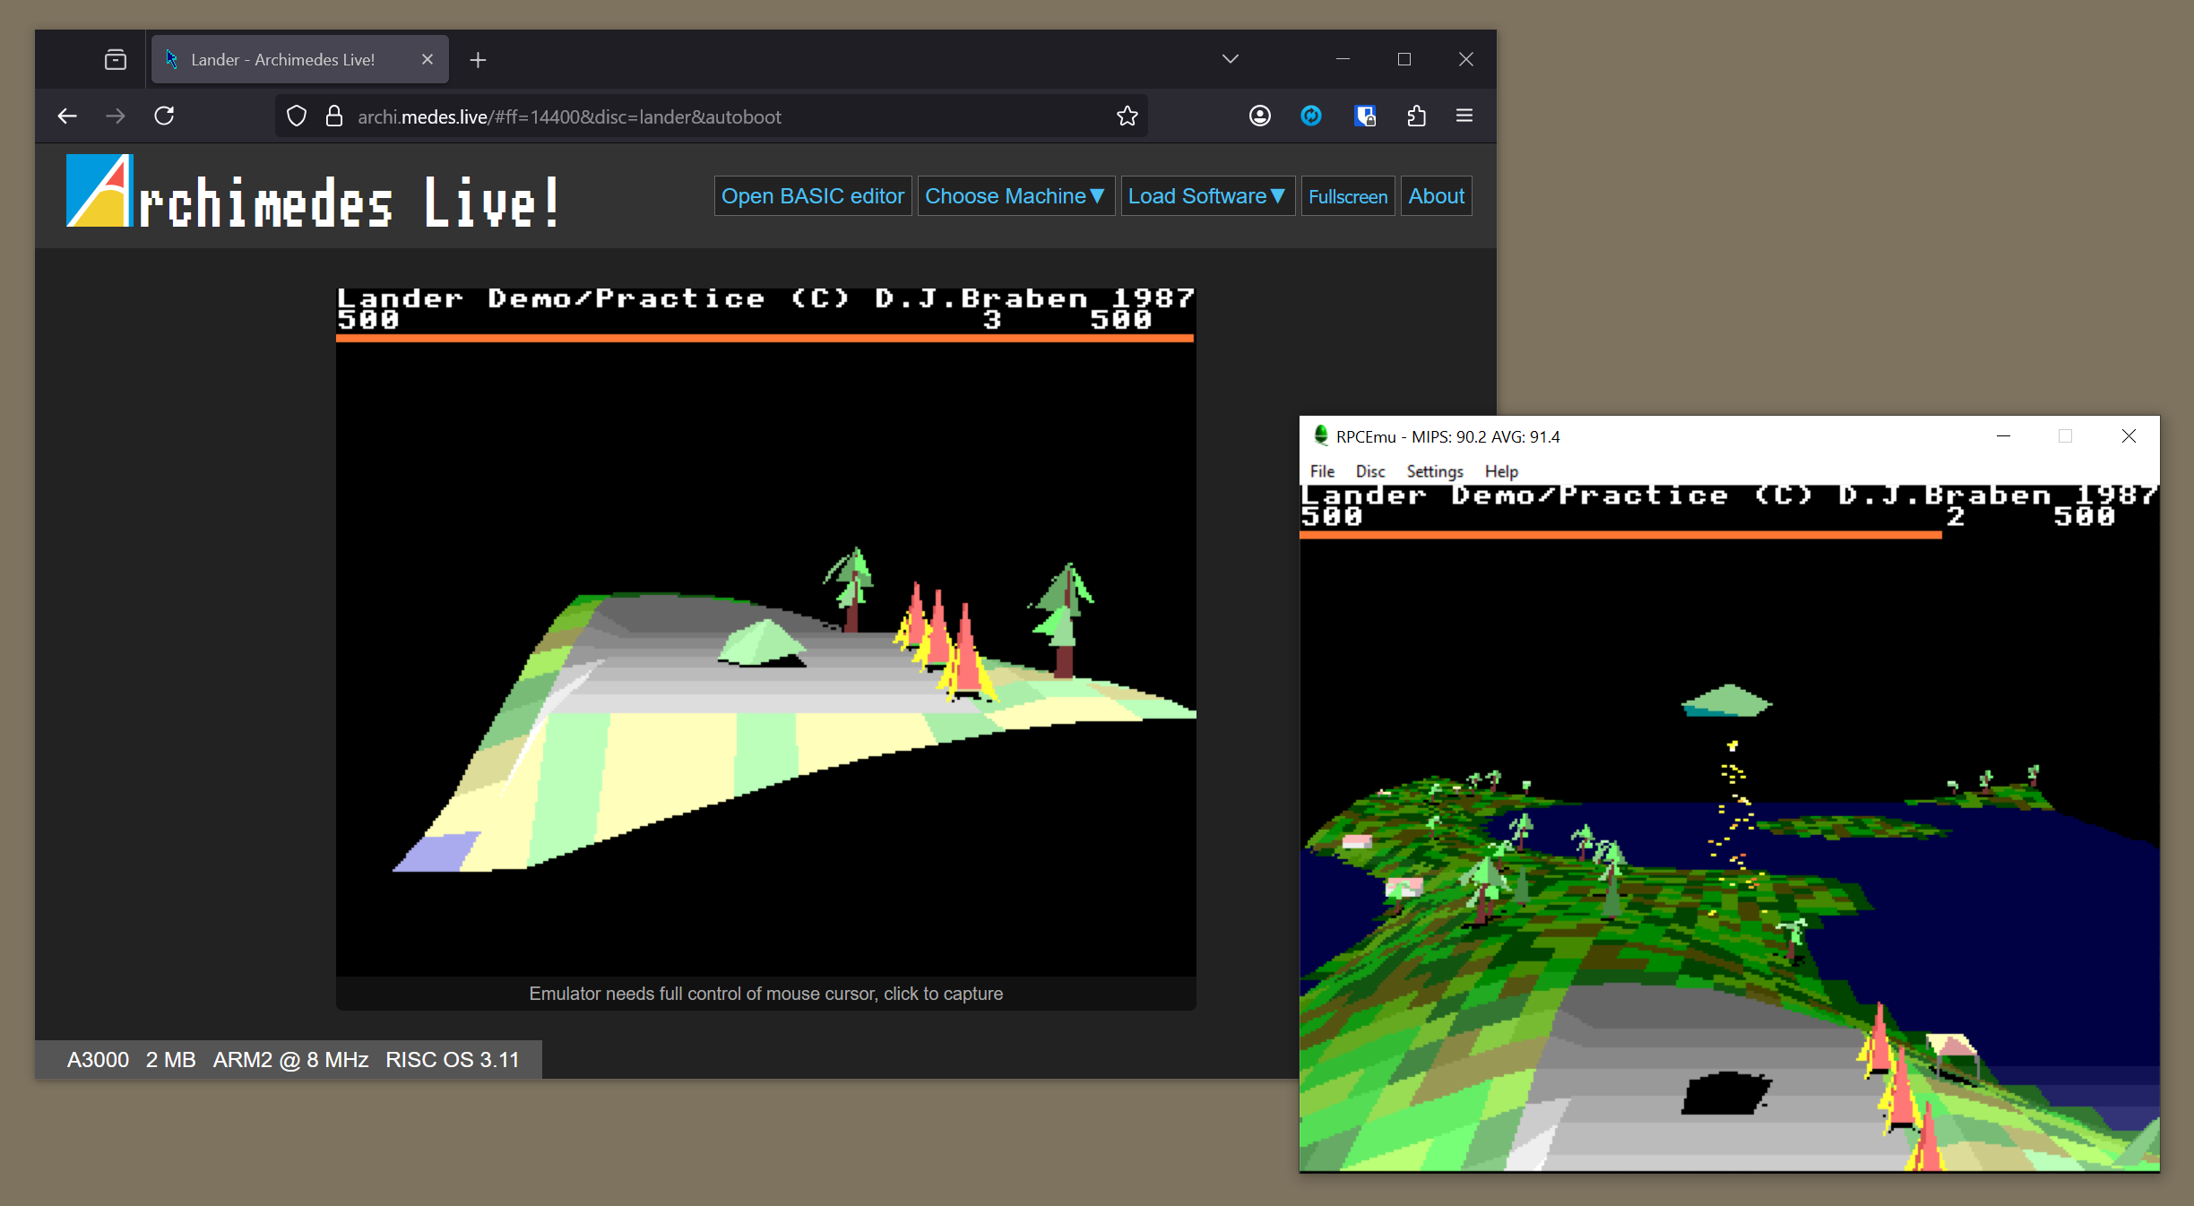Open the extensions puzzle icon
The height and width of the screenshot is (1206, 2194).
(1417, 116)
